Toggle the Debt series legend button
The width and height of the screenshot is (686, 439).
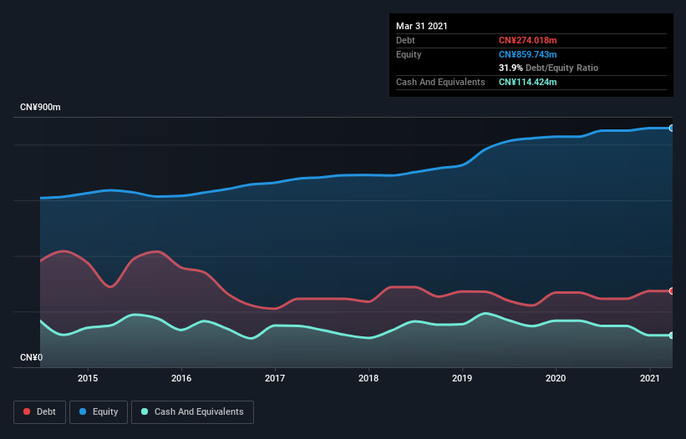(39, 412)
